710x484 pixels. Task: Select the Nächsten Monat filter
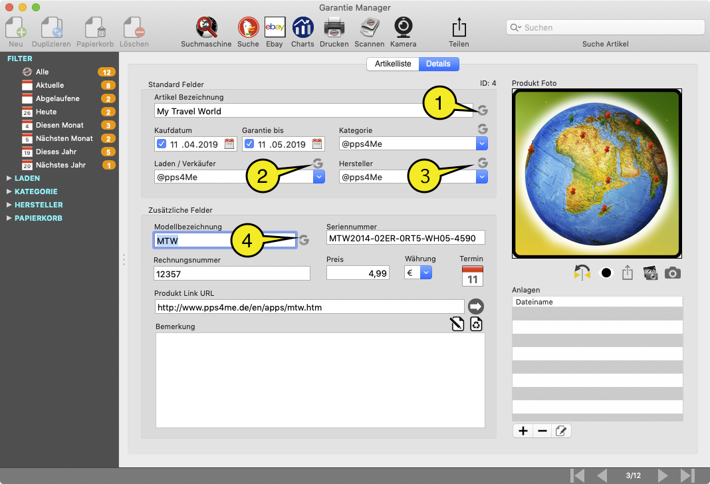point(60,138)
